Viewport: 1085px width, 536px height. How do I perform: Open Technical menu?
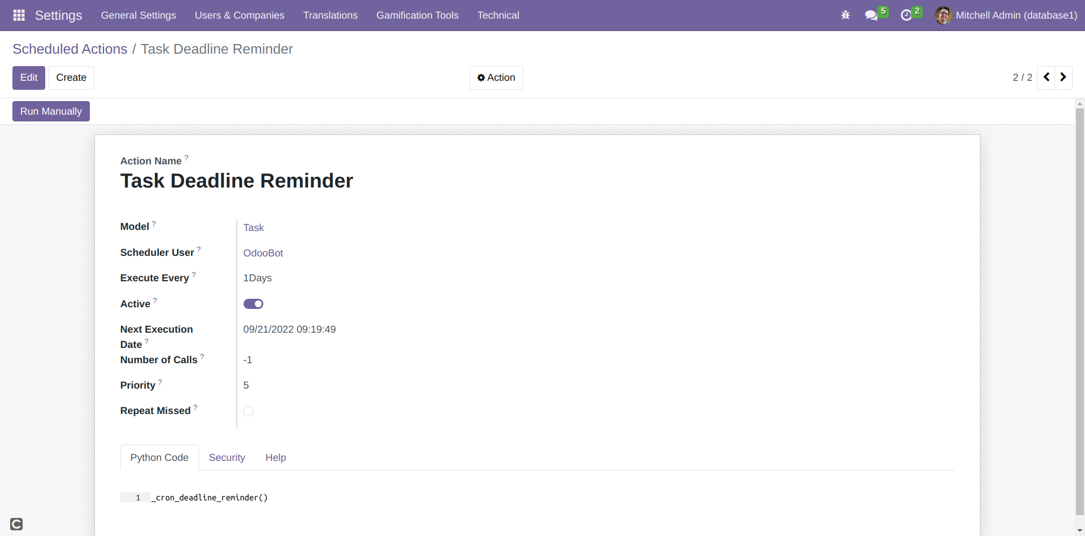point(498,15)
